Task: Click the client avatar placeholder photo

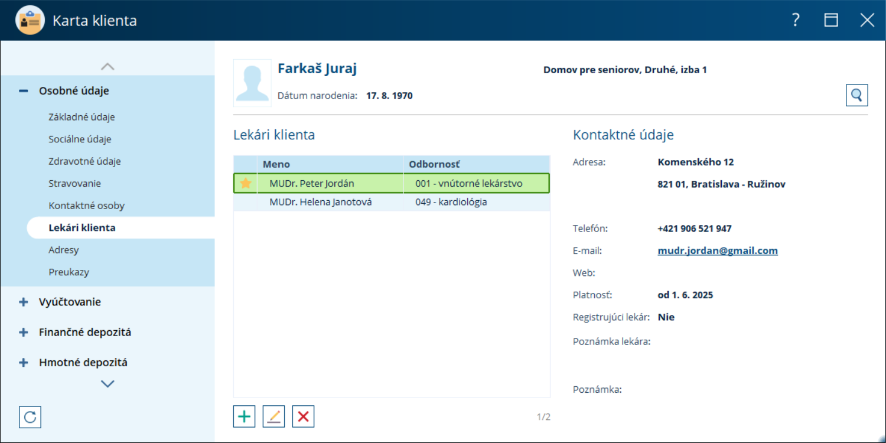Action: pyautogui.click(x=252, y=83)
